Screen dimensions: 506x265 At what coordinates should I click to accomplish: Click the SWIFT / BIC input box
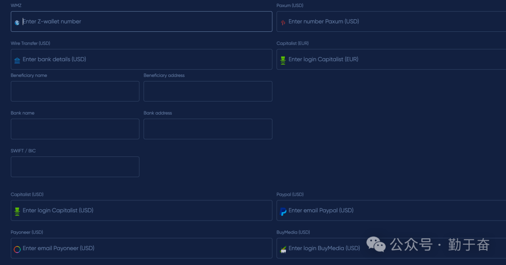click(75, 167)
